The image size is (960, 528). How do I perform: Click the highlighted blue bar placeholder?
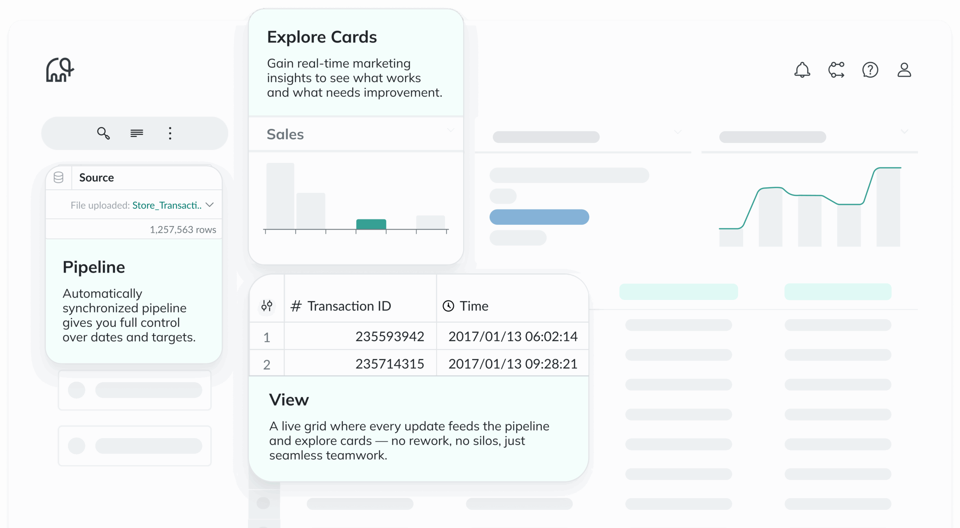(539, 217)
